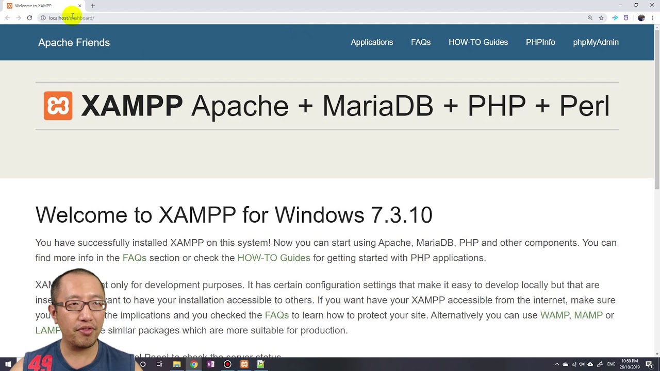
Task: Open the Task View taskbar icon
Action: 159,364
